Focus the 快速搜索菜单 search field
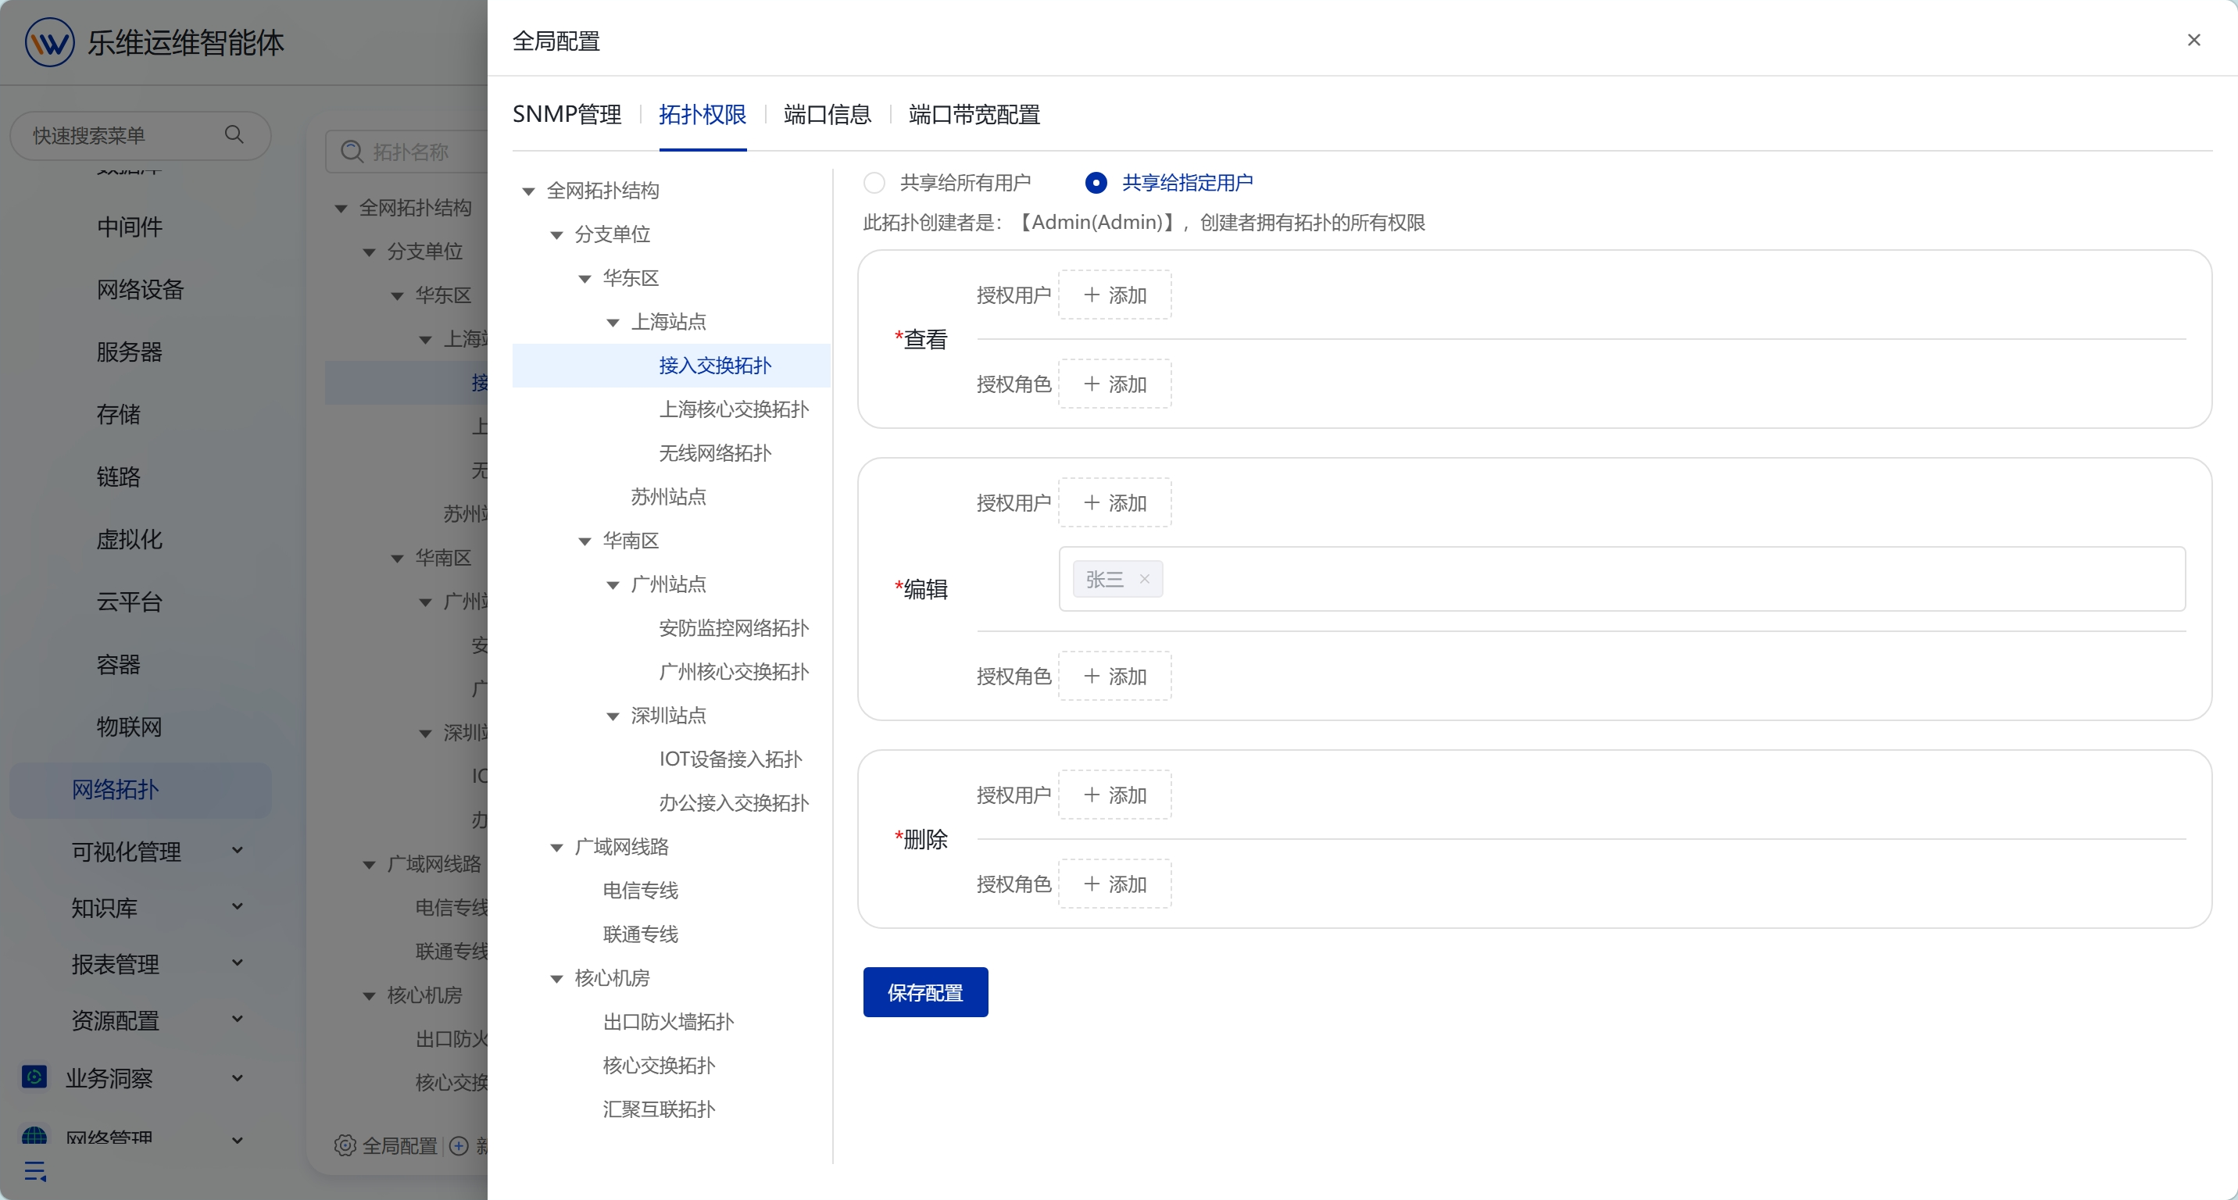The height and width of the screenshot is (1200, 2238). (x=140, y=135)
